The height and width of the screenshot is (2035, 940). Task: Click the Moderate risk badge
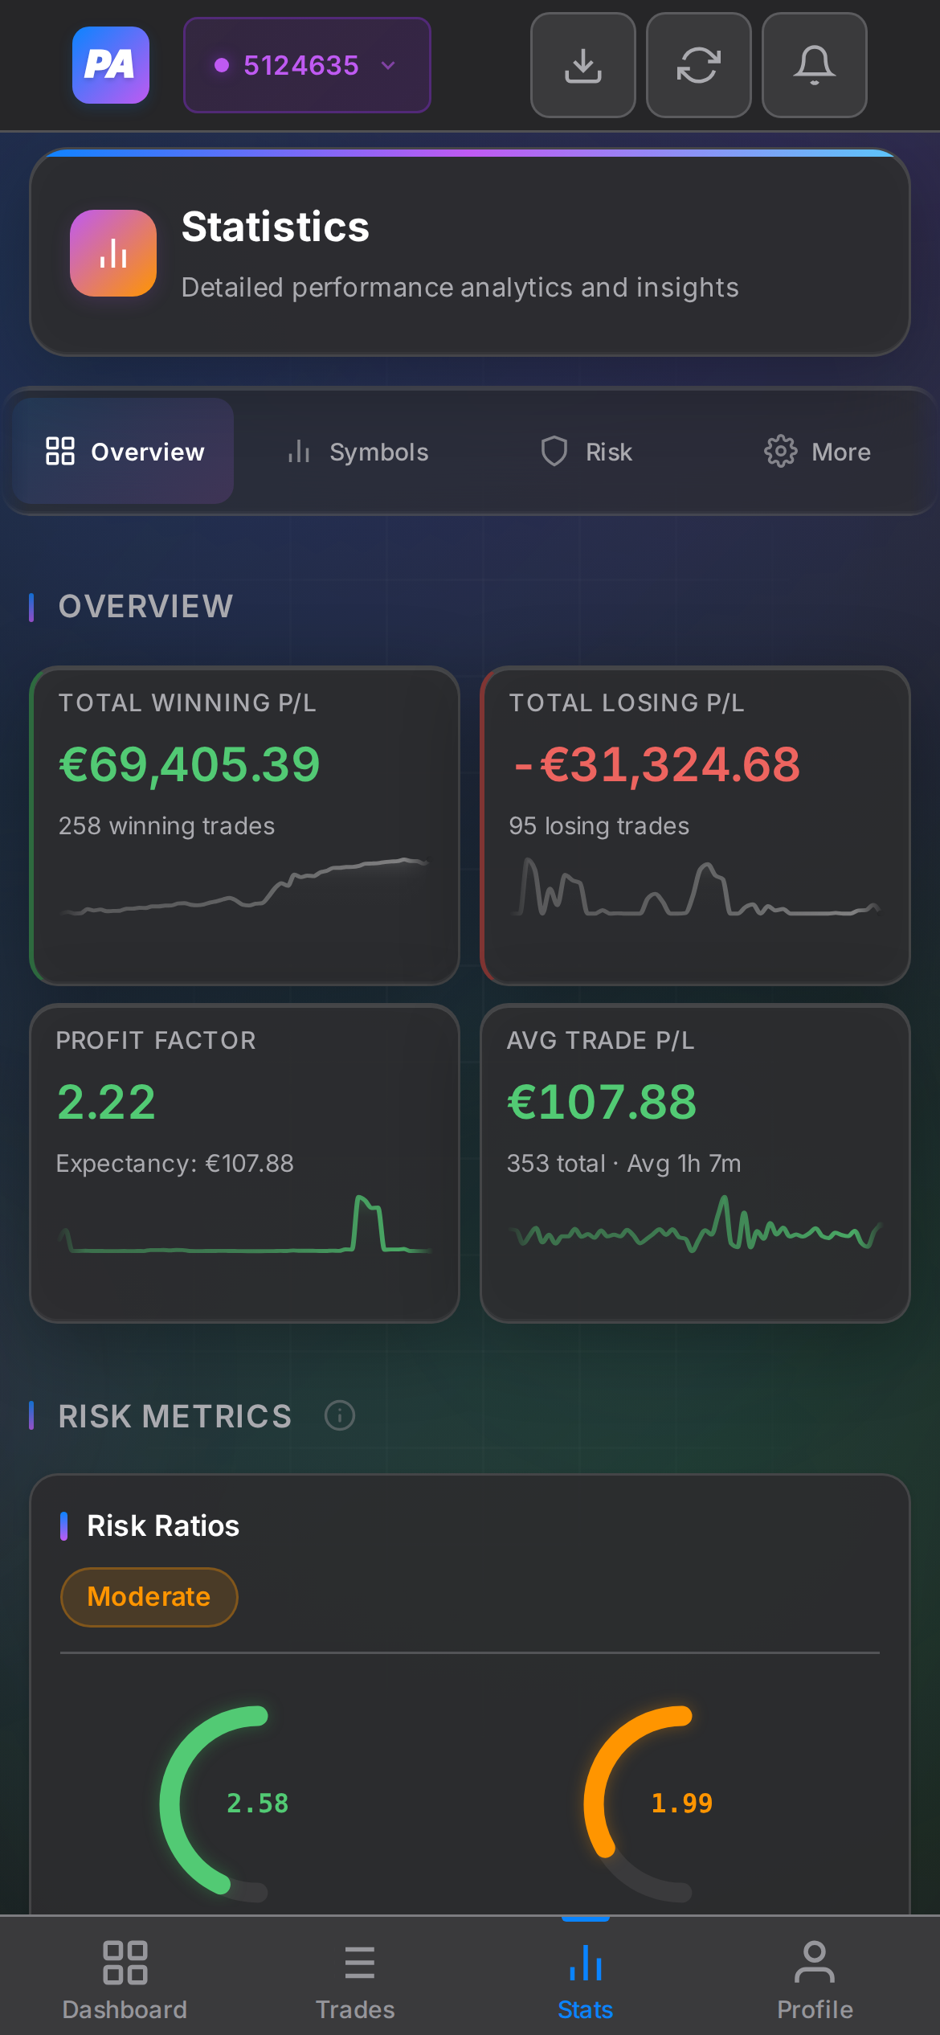(x=149, y=1597)
